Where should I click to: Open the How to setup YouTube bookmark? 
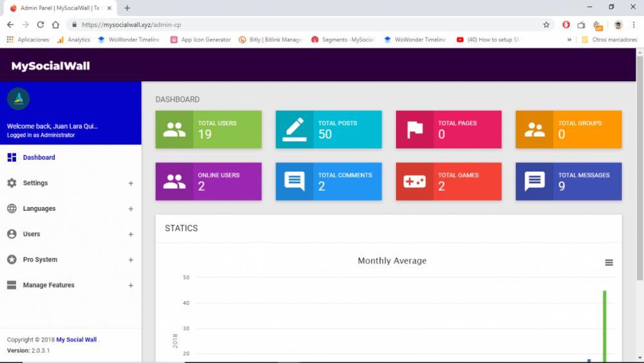point(488,39)
